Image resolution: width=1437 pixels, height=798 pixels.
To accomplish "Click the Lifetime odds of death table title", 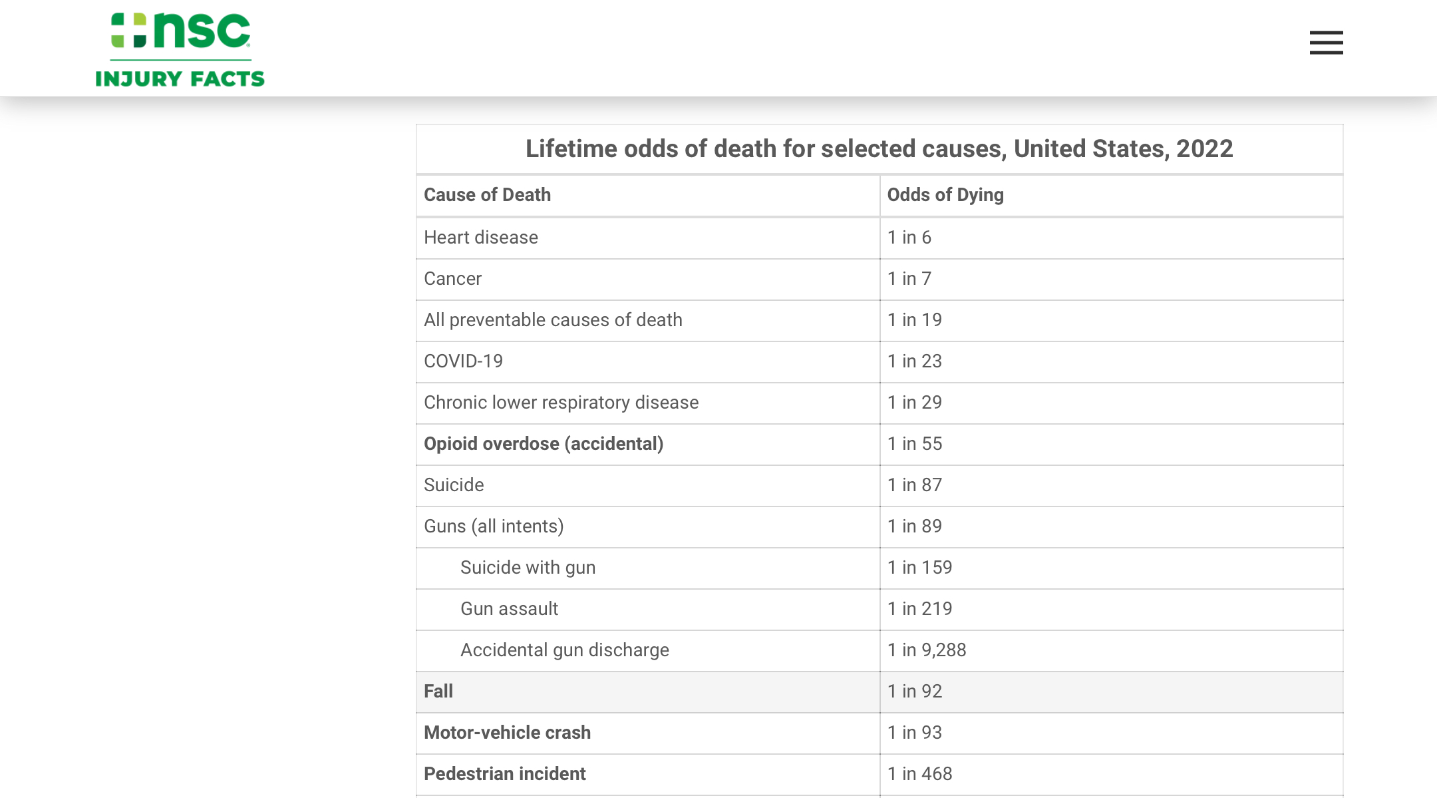I will 879,149.
